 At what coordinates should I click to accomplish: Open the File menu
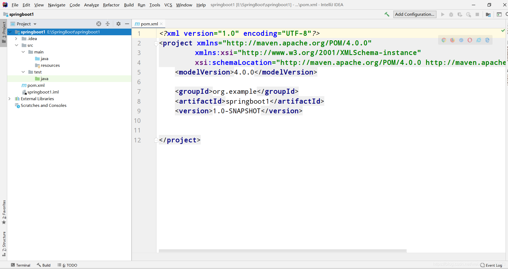tap(15, 5)
